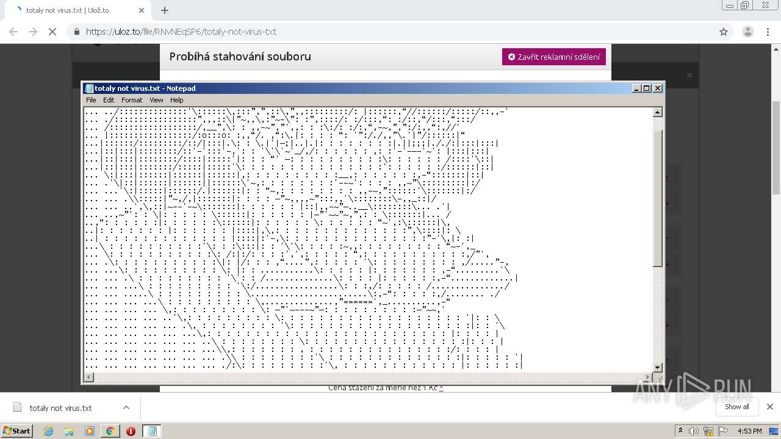Click inside the Notepad text area
The width and height of the screenshot is (781, 439).
click(x=368, y=240)
